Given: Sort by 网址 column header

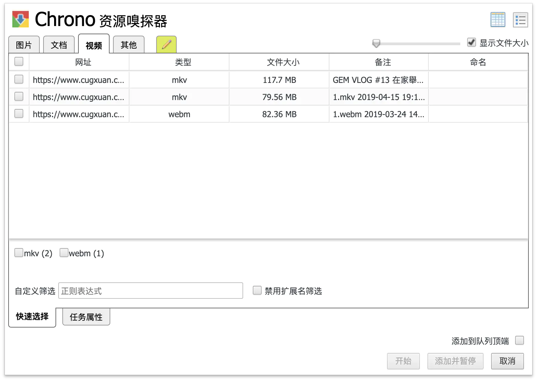Looking at the screenshot, I should click(x=79, y=62).
